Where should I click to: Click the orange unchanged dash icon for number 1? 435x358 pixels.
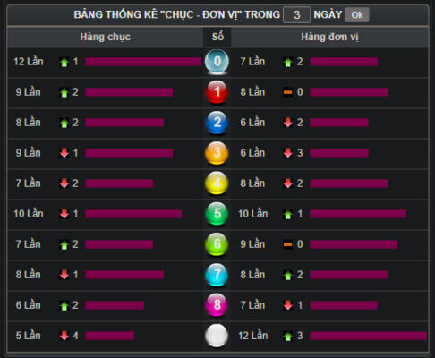coord(287,92)
